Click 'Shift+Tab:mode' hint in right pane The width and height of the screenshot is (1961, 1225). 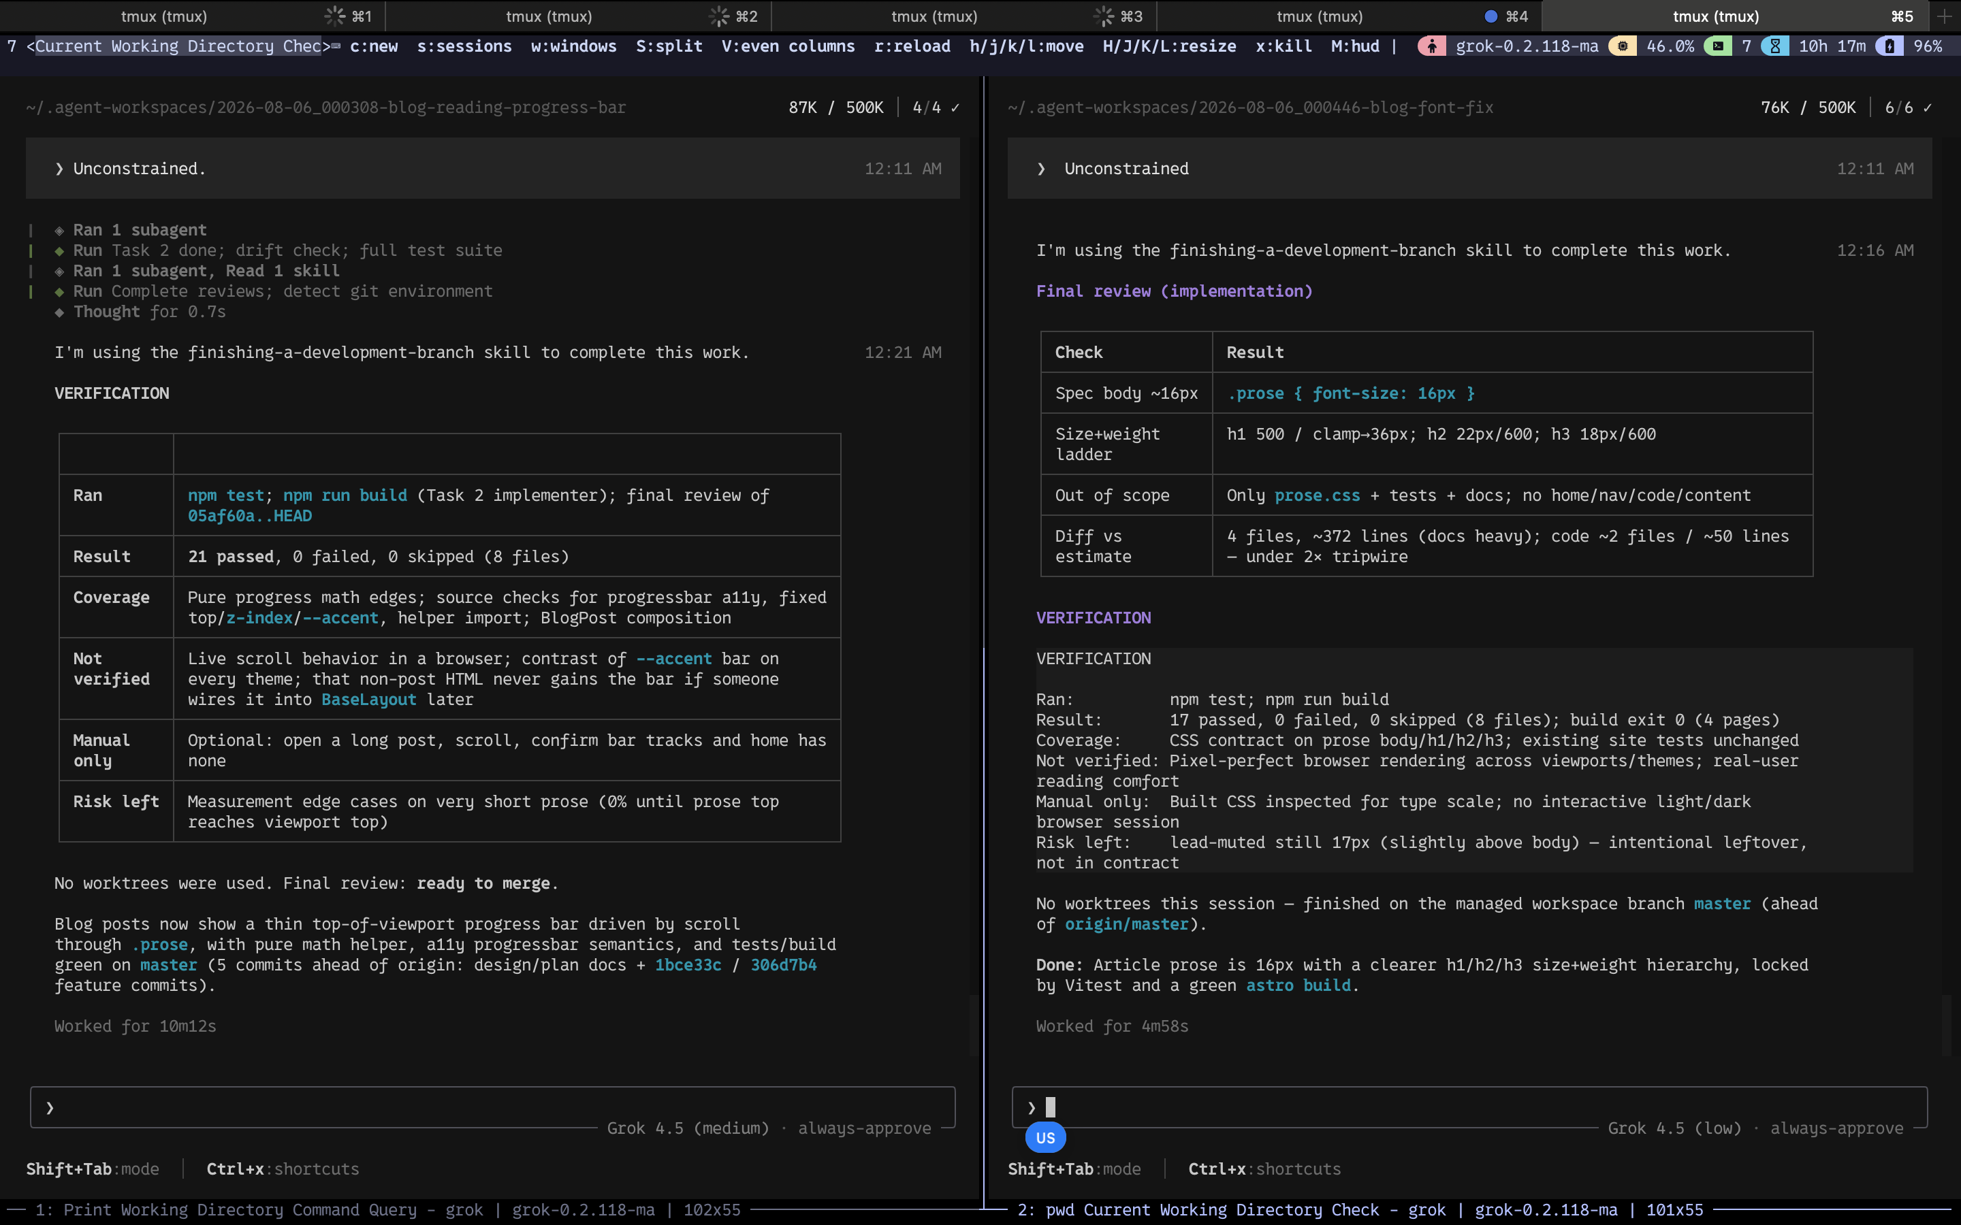point(1074,1169)
